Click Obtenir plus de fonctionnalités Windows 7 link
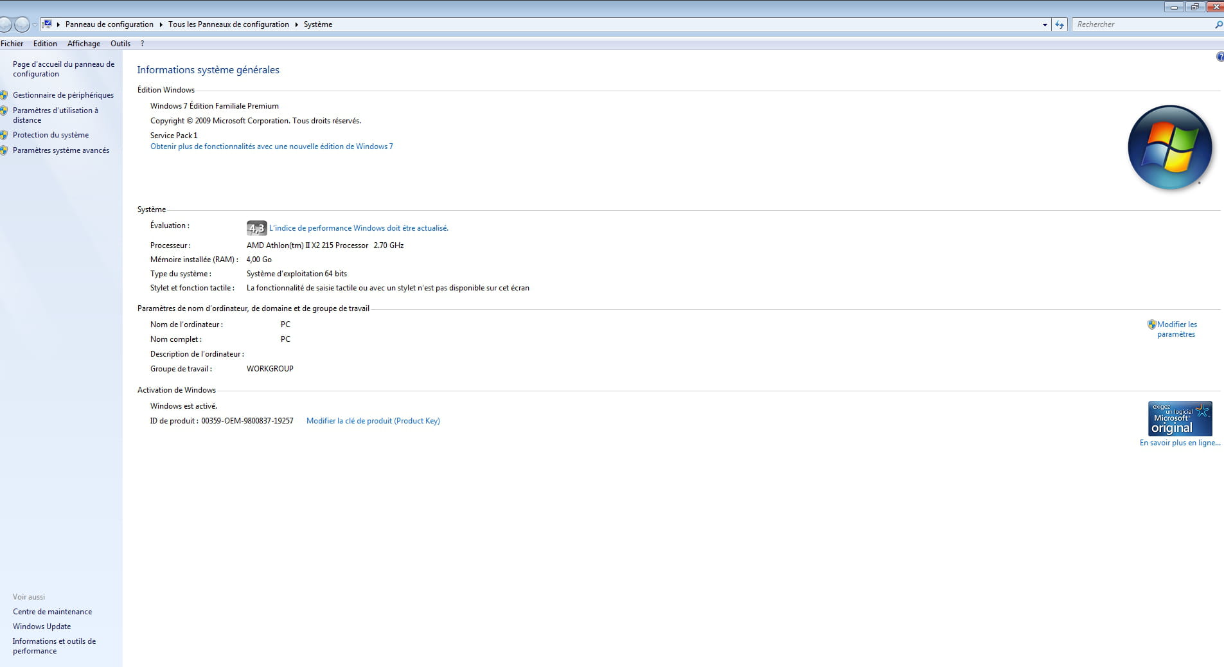Screen dimensions: 1224x667 pyautogui.click(x=271, y=147)
